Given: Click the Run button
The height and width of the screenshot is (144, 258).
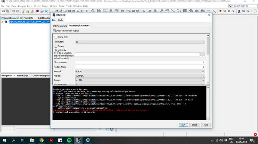Looking at the screenshot, I should tap(183, 125).
